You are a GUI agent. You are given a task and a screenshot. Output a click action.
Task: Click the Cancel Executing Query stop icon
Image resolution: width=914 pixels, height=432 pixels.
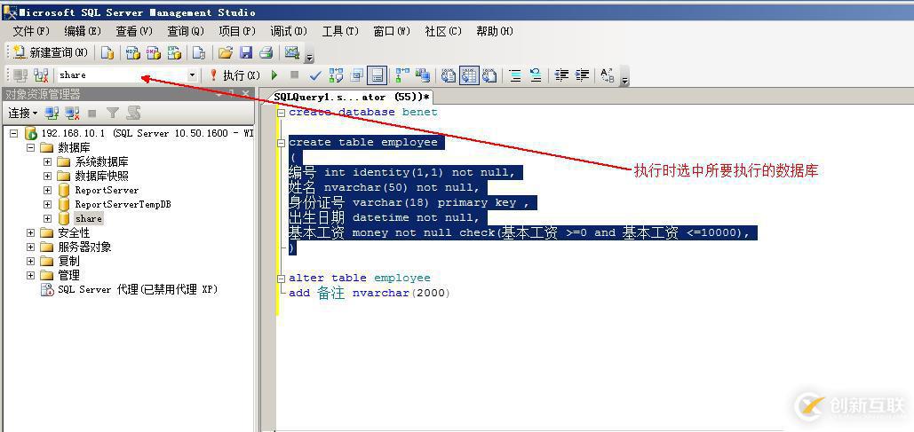(x=294, y=75)
